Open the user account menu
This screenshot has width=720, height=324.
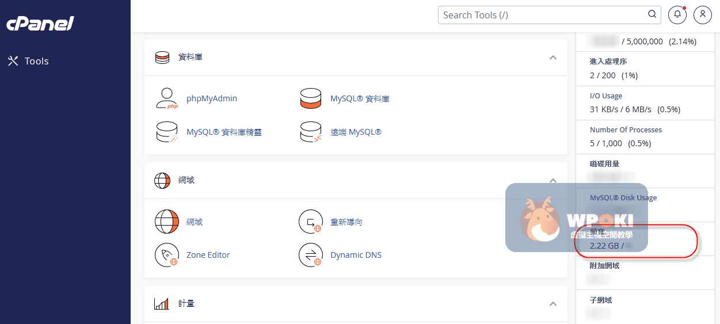coord(703,15)
